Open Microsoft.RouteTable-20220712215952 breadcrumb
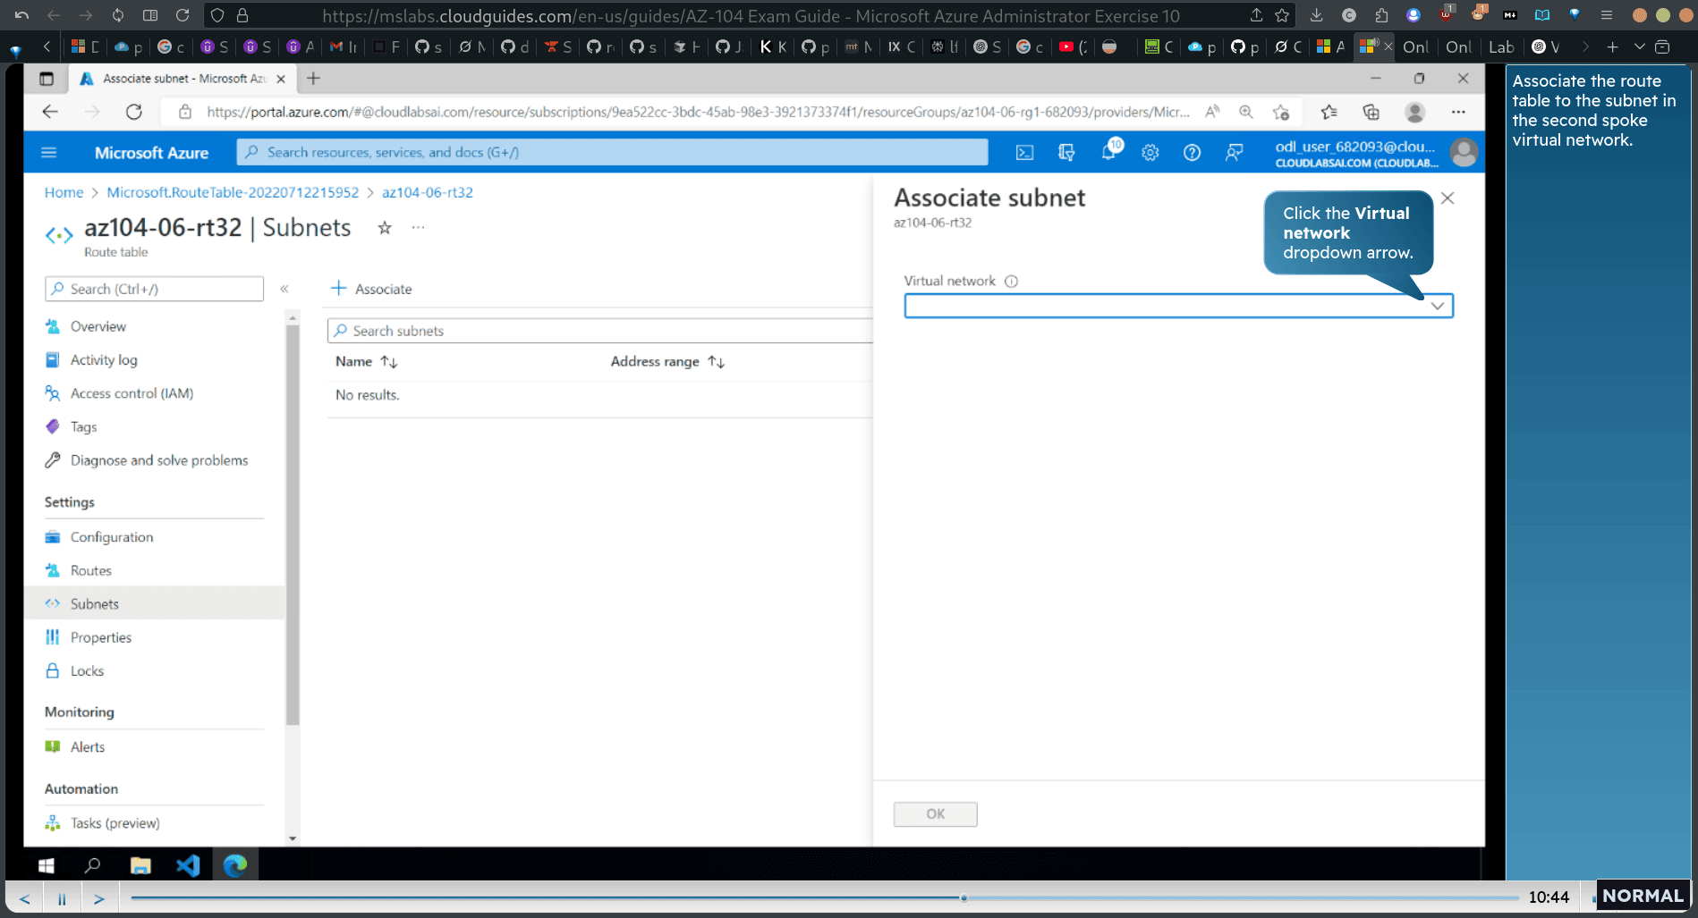 click(x=233, y=192)
